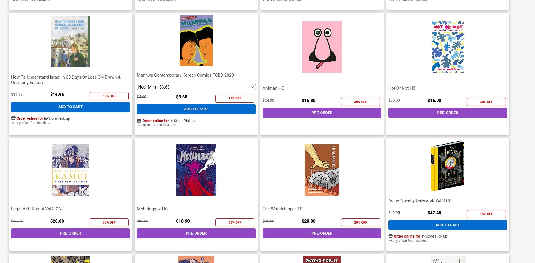Image resolution: width=535 pixels, height=263 pixels.
Task: Click store icon under Israel GN listing
Action: 13,118
